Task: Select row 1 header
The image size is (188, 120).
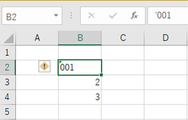Action: 7,52
